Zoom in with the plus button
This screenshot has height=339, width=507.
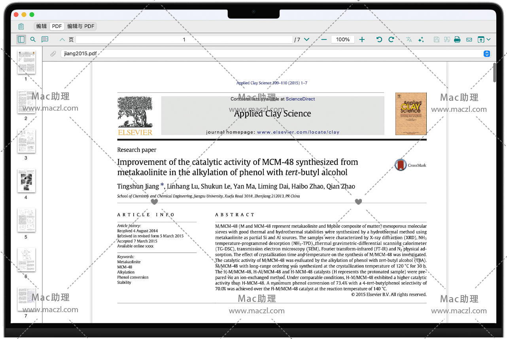(x=362, y=40)
